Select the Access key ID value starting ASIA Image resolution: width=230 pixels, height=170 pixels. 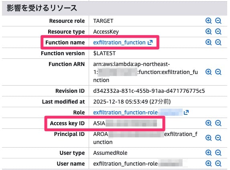[125, 123]
